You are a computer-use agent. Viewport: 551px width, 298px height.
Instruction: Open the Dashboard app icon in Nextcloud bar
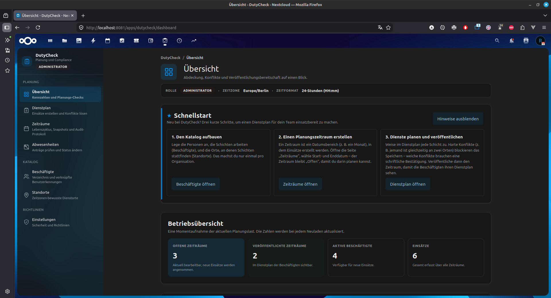point(50,41)
